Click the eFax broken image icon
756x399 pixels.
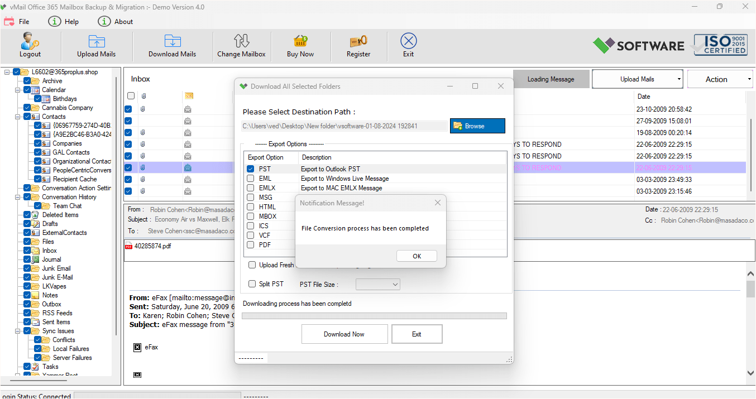(x=137, y=347)
